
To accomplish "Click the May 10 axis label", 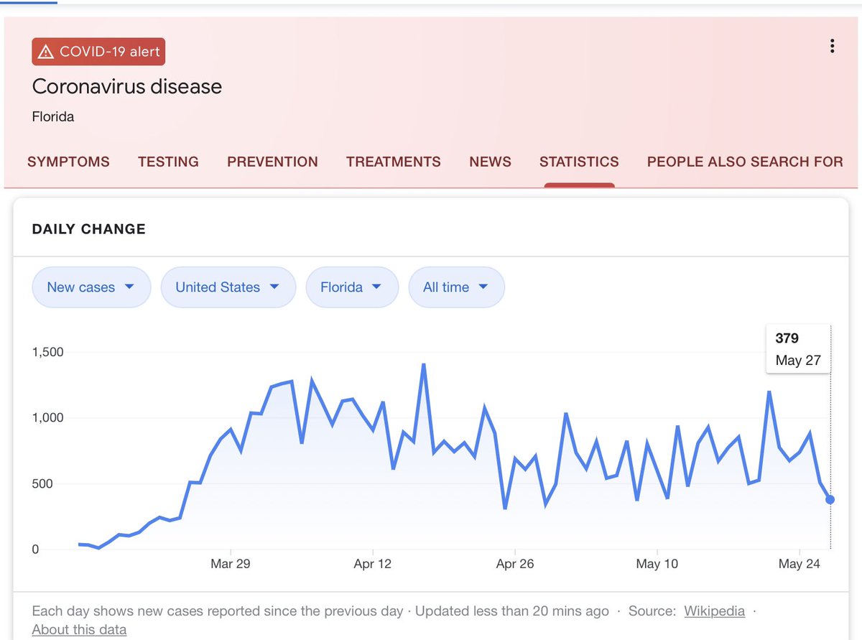I will tap(657, 564).
